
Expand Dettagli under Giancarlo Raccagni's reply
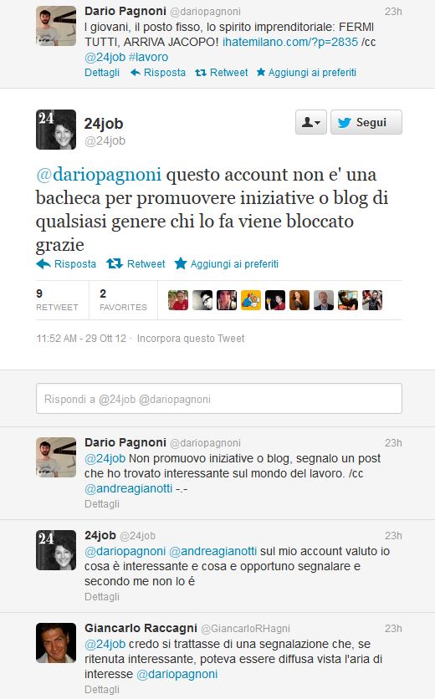tap(102, 689)
